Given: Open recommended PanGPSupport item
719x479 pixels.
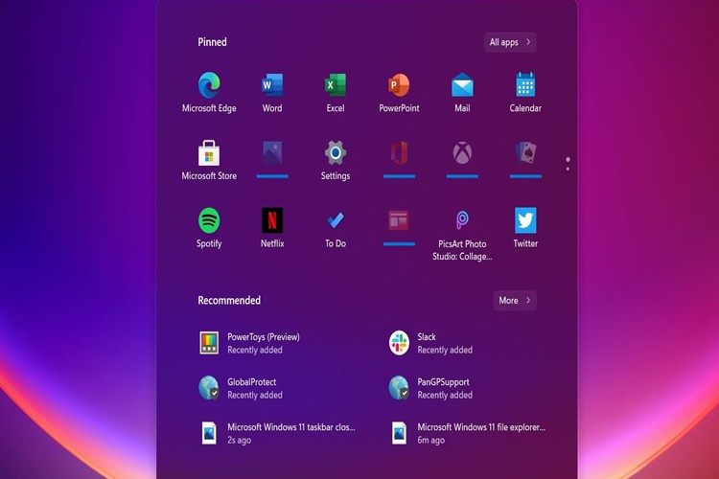Looking at the screenshot, I should point(431,388).
